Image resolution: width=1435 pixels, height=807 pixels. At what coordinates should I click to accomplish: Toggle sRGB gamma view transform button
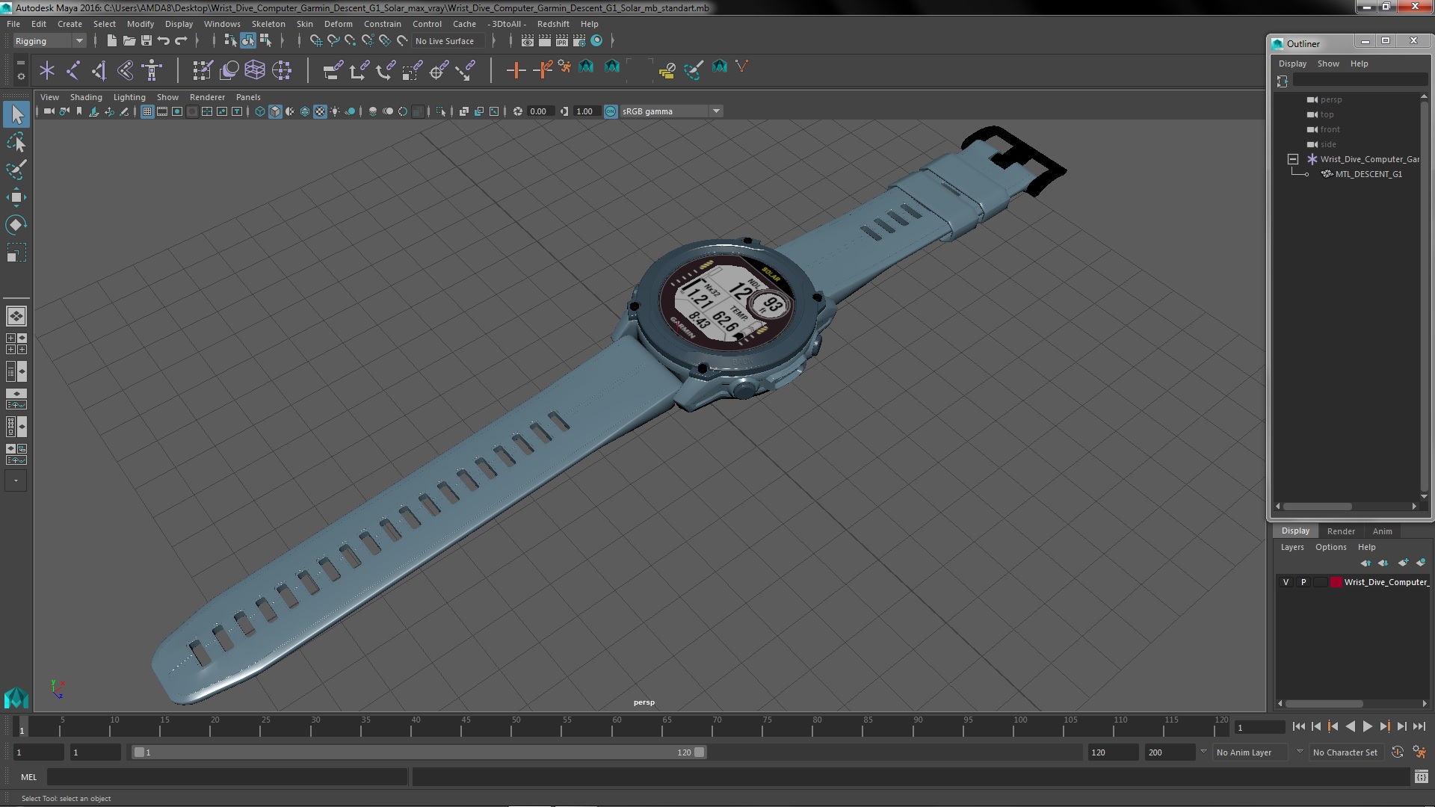611,111
